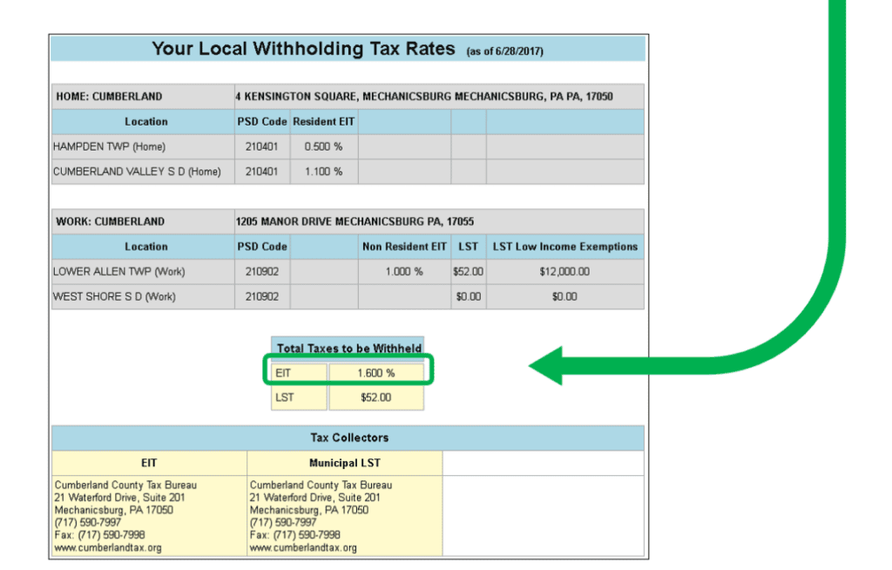Select the 0.500 % resident EIT rate

(323, 146)
